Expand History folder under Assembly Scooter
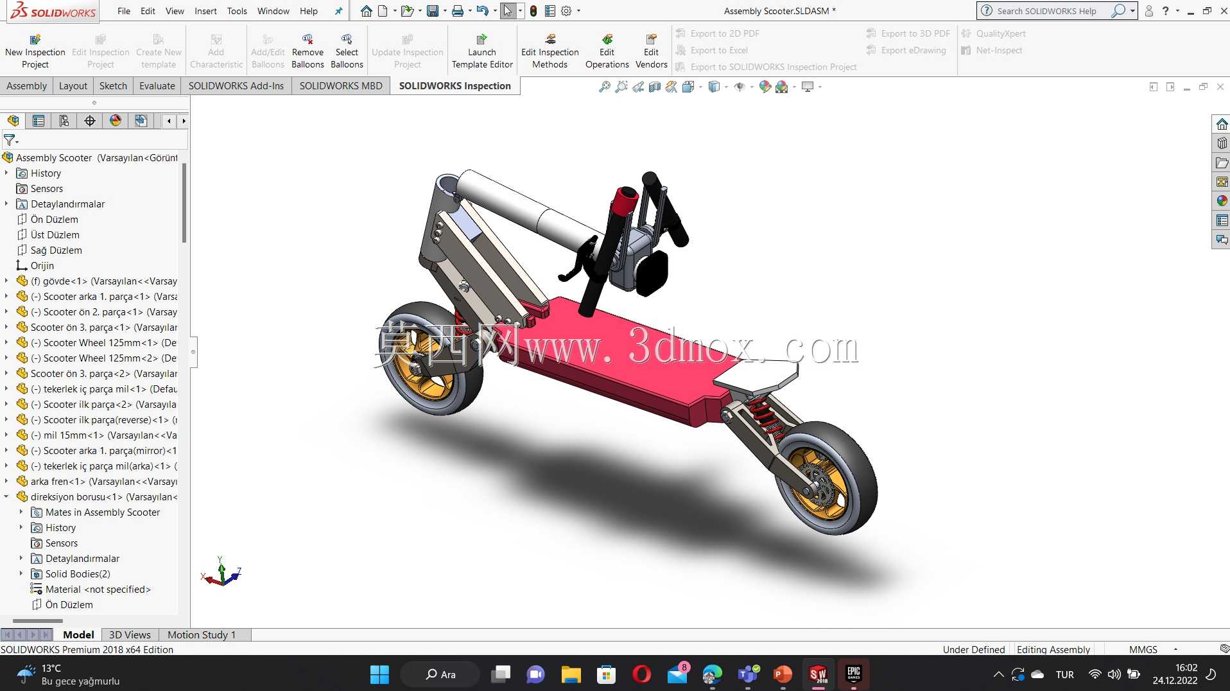This screenshot has height=691, width=1230. click(6, 173)
